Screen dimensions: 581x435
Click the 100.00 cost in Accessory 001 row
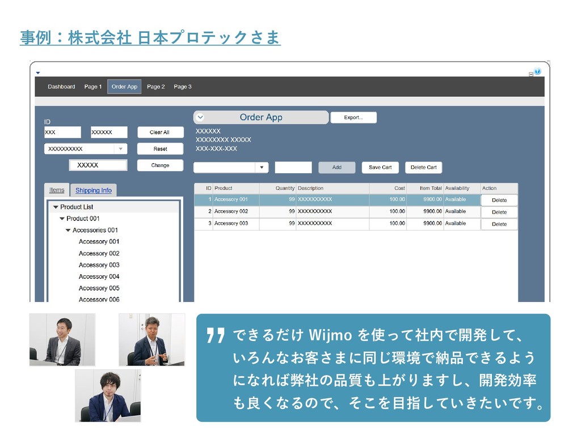pyautogui.click(x=388, y=199)
